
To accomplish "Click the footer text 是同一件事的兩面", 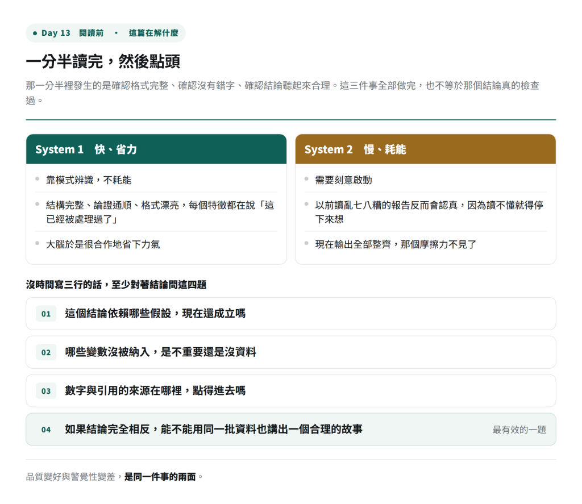I will pos(160,477).
